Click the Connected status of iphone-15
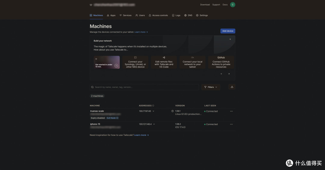This screenshot has width=325, height=170. point(211,124)
